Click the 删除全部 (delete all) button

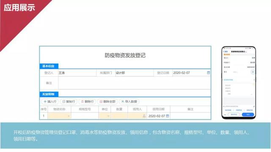coord(108,101)
